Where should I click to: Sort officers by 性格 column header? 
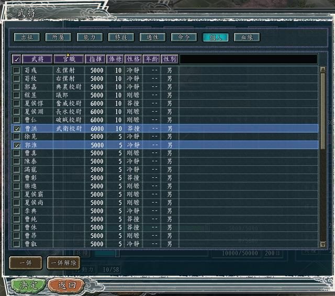pyautogui.click(x=133, y=59)
